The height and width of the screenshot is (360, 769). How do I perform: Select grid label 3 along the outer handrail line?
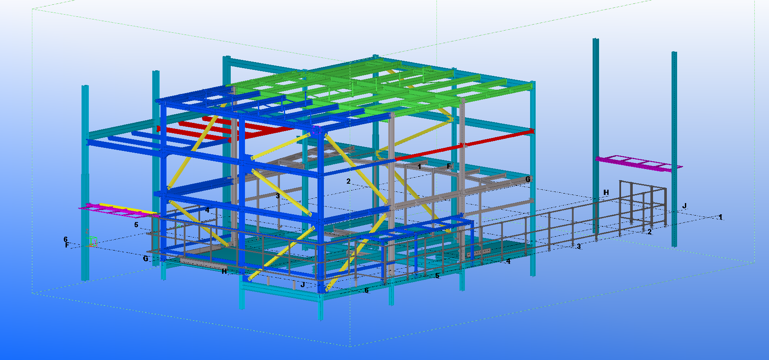coord(579,246)
